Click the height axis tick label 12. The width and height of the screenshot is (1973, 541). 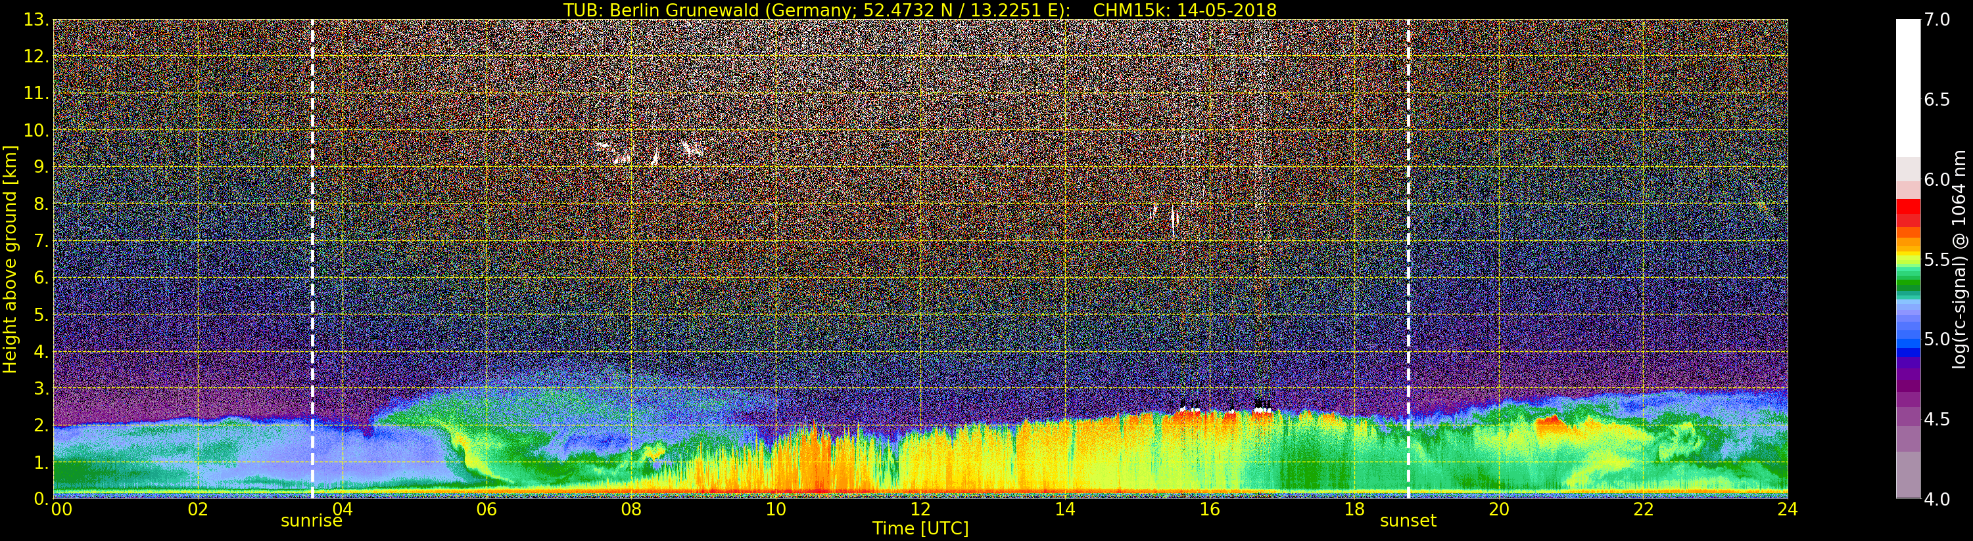point(36,56)
